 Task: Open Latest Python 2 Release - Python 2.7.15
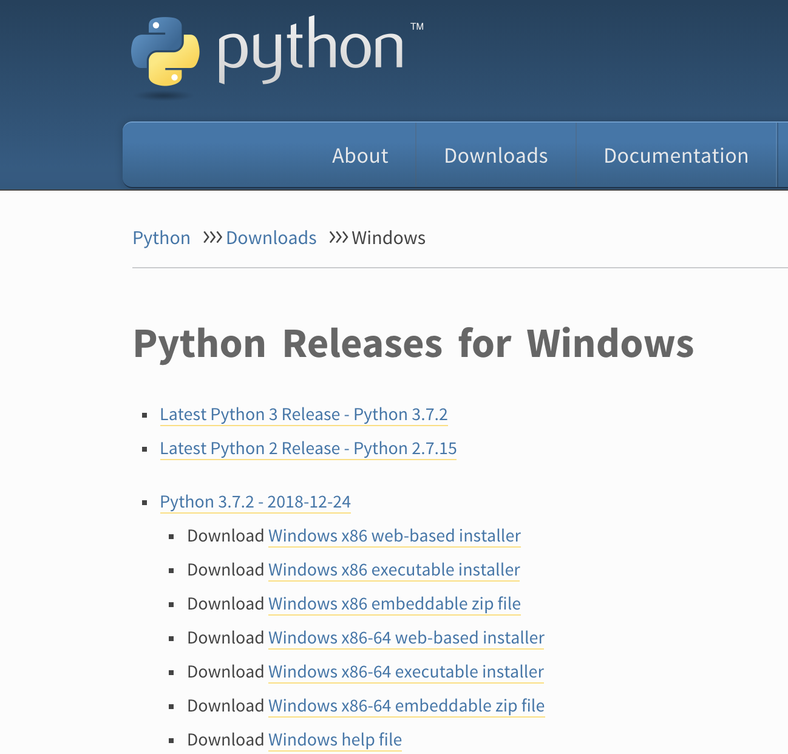click(308, 449)
